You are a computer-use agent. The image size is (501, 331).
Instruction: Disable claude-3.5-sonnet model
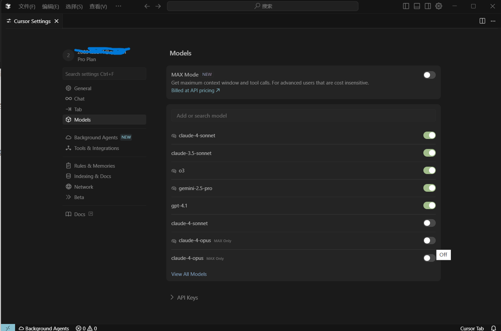[429, 153]
